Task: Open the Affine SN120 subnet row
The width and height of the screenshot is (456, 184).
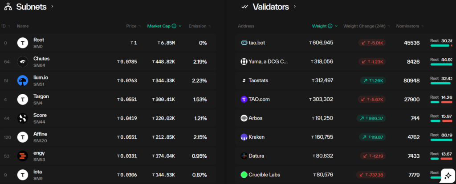Action: 108,137
